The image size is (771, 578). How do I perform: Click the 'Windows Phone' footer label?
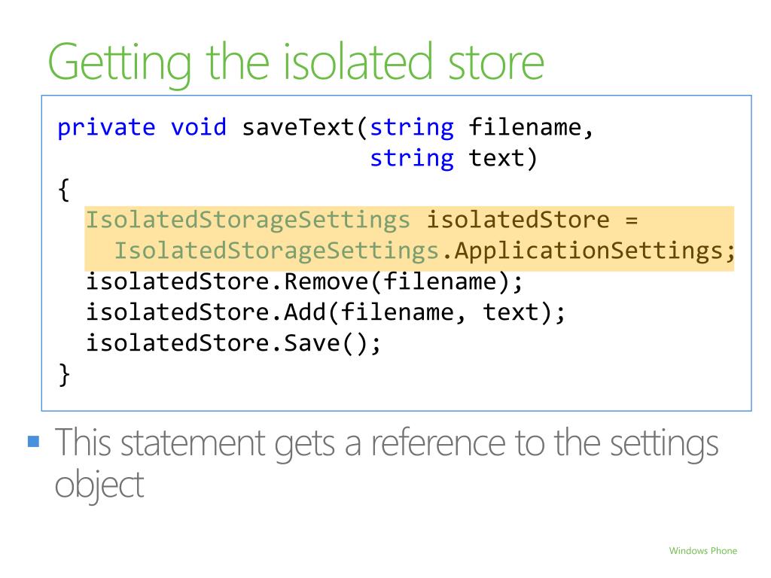click(702, 550)
